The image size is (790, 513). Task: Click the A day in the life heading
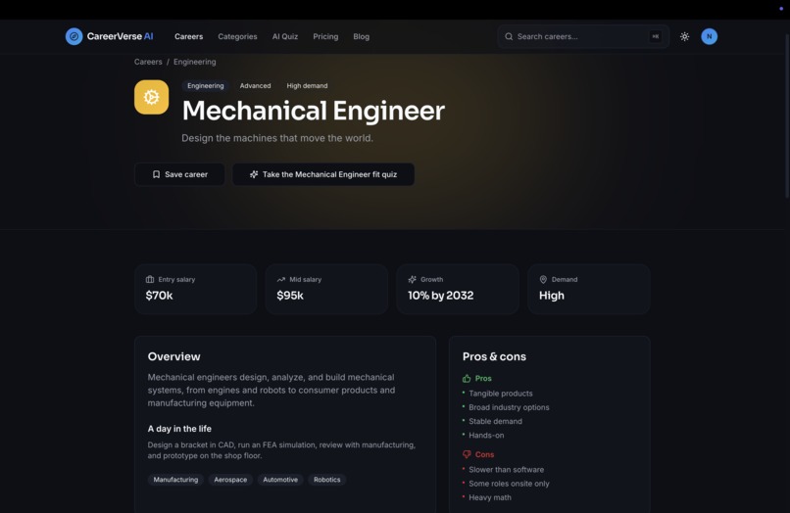pos(179,429)
